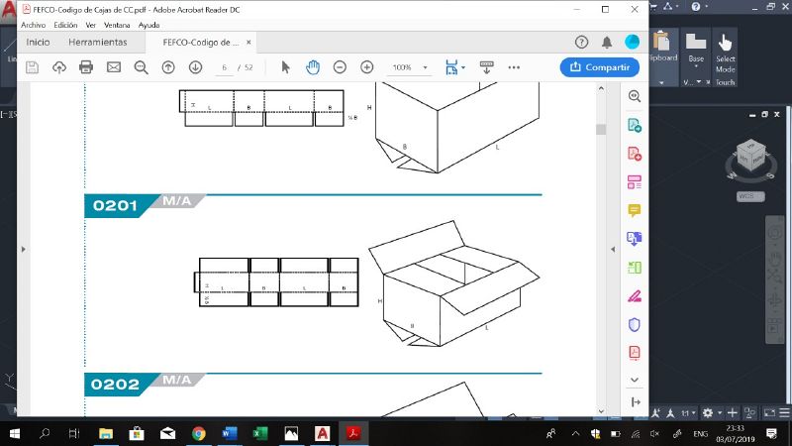
Task: Close the FEFCO-Codigo document tab
Action: (x=248, y=43)
